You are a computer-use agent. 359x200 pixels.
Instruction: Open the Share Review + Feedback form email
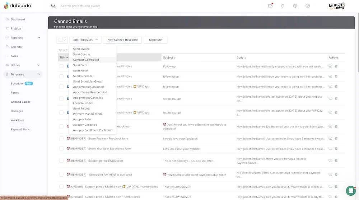pos(99,138)
